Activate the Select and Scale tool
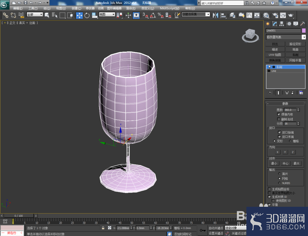 (x=95, y=15)
